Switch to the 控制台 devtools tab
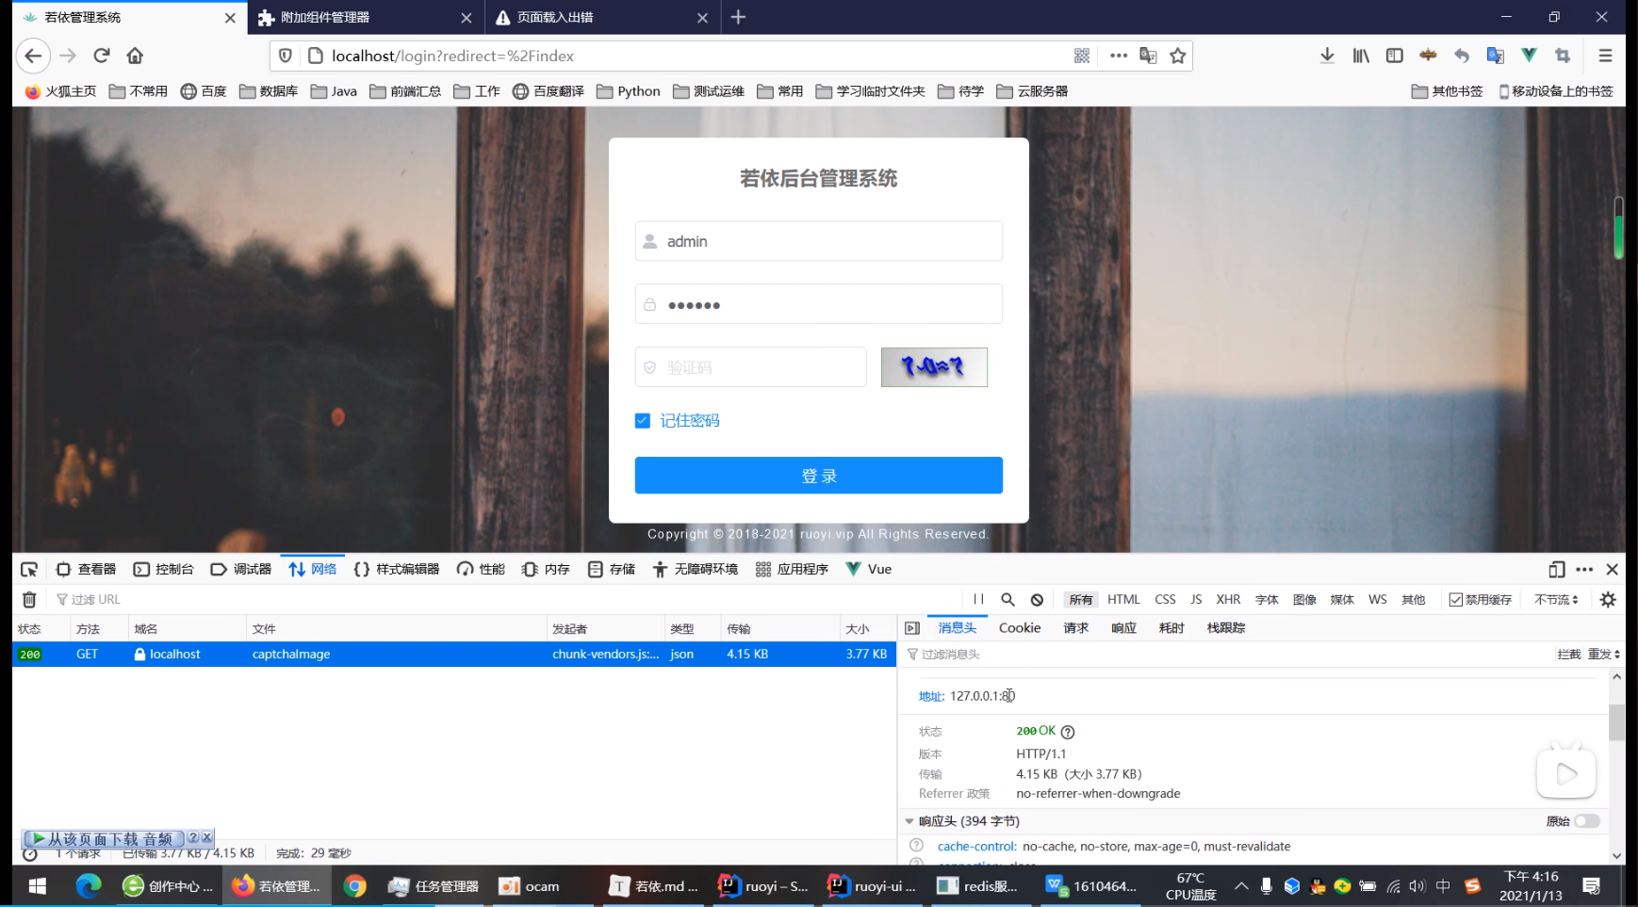The height and width of the screenshot is (907, 1638). point(163,569)
